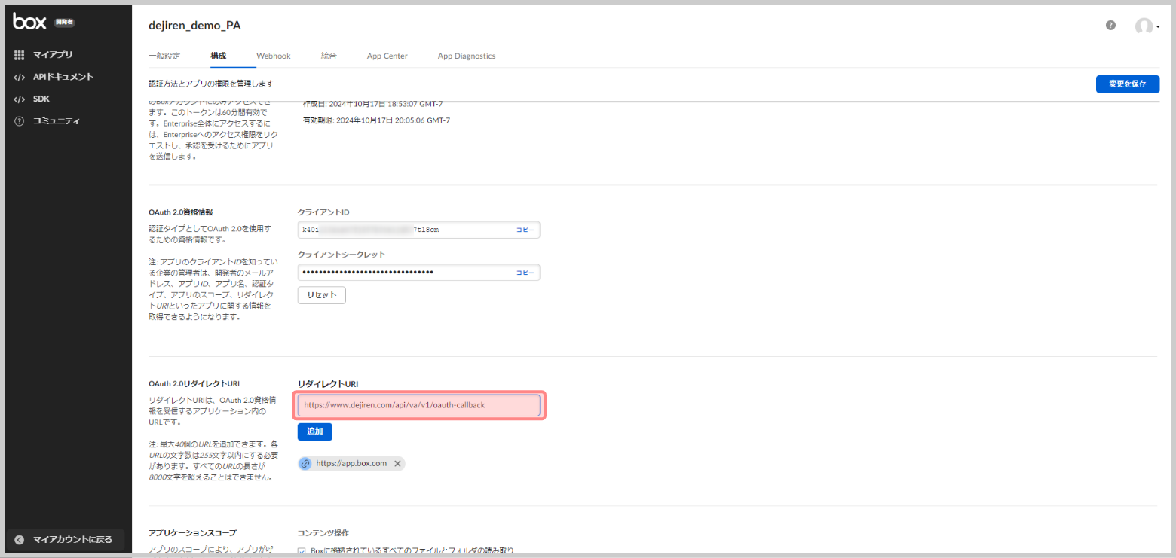
Task: Copy the クライアントID value
Action: pyautogui.click(x=525, y=230)
